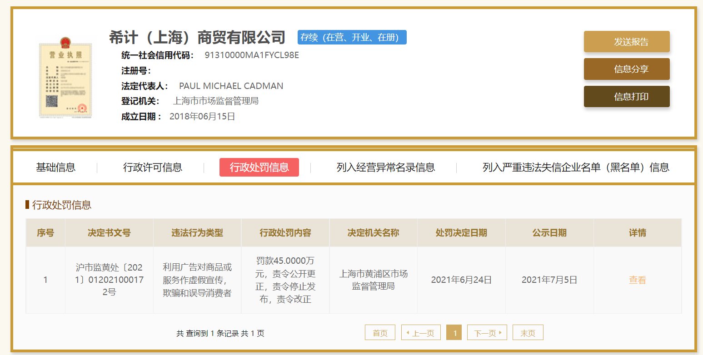The image size is (703, 355).
Task: Click the 注册号 label
Action: click(x=136, y=71)
